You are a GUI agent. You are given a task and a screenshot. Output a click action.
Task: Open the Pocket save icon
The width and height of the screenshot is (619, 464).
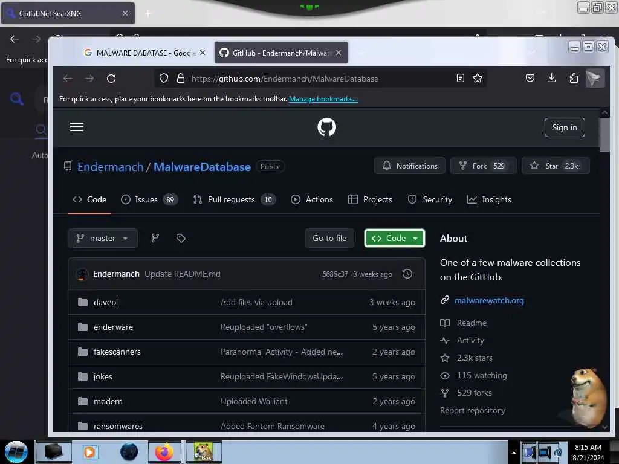(x=530, y=78)
